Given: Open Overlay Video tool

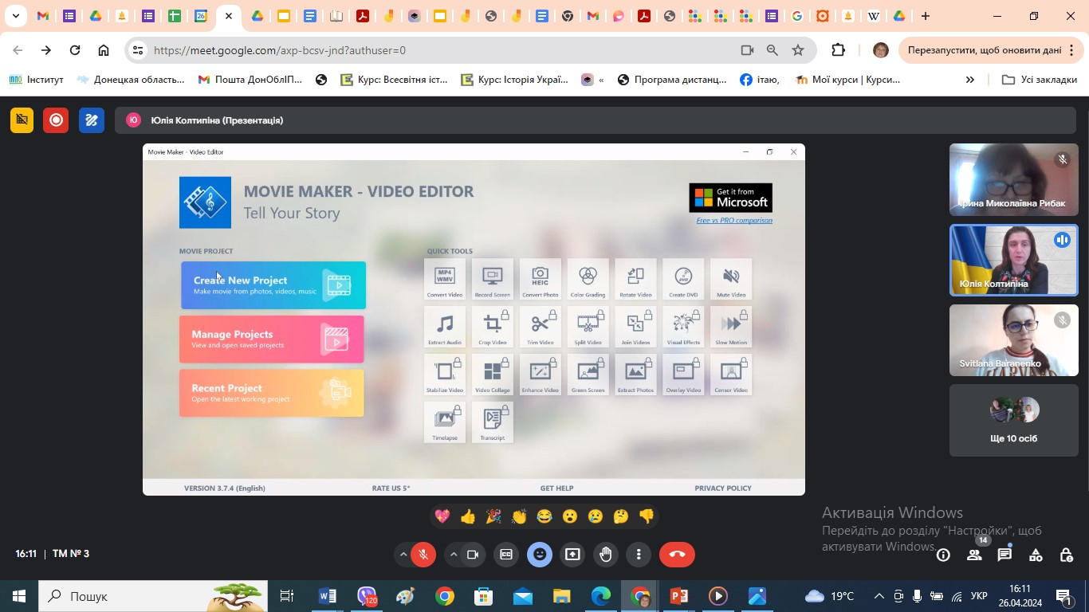Looking at the screenshot, I should (683, 375).
